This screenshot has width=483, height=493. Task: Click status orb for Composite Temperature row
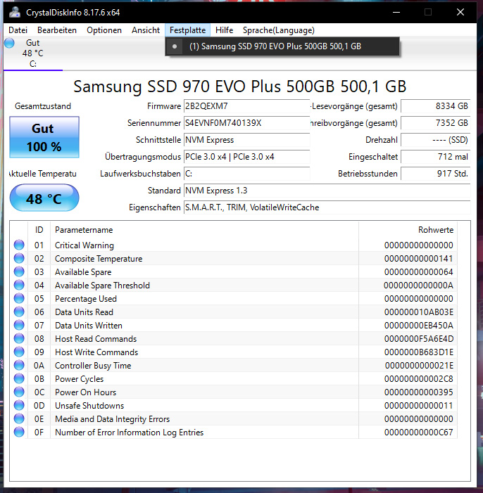[19, 258]
